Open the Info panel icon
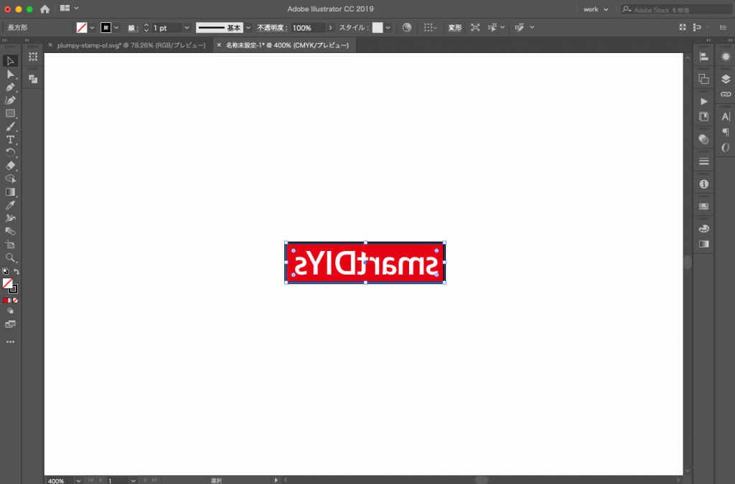 [703, 184]
